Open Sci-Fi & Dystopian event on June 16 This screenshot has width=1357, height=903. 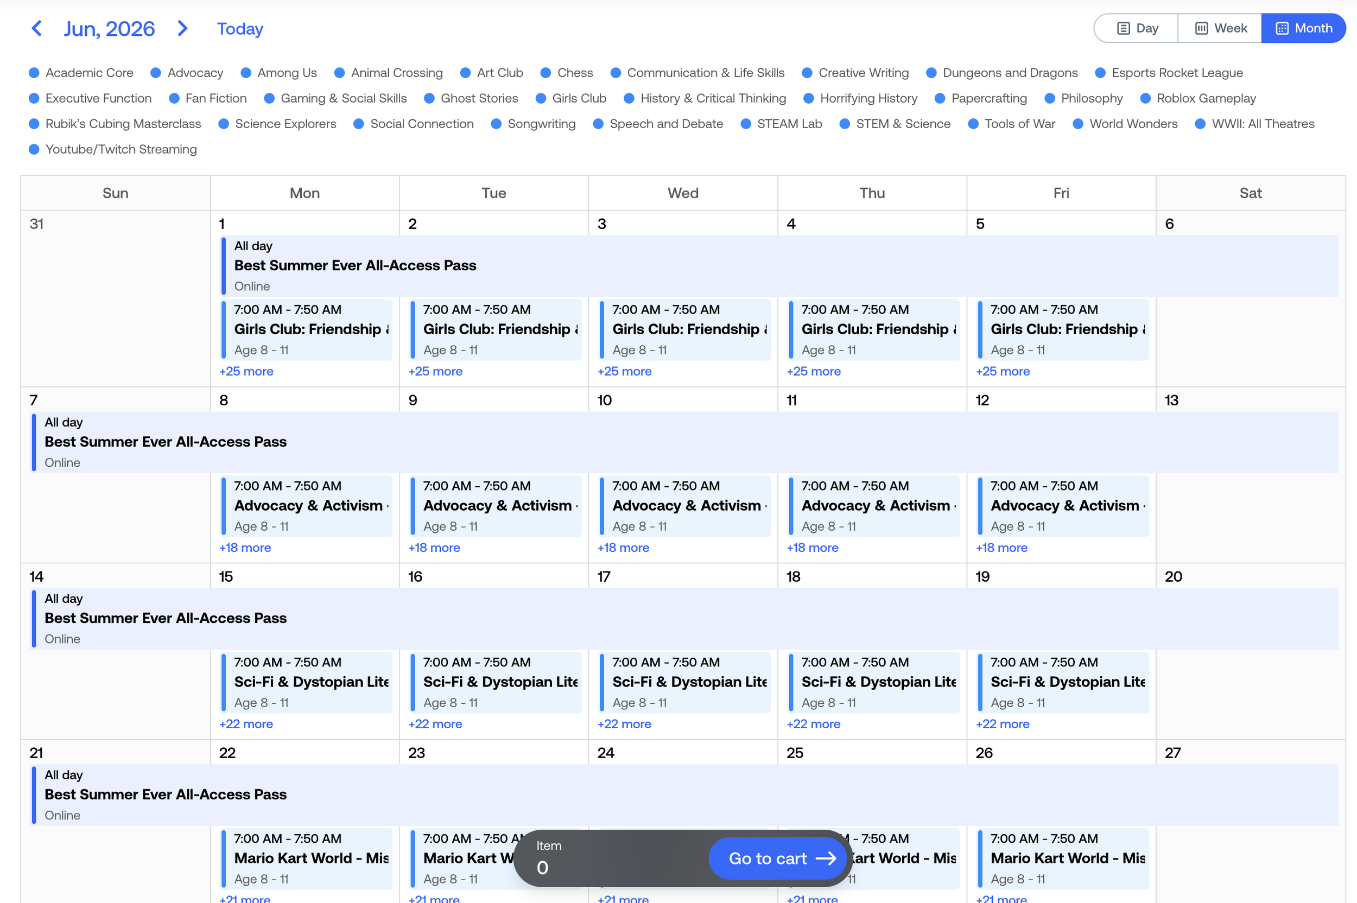pos(496,682)
